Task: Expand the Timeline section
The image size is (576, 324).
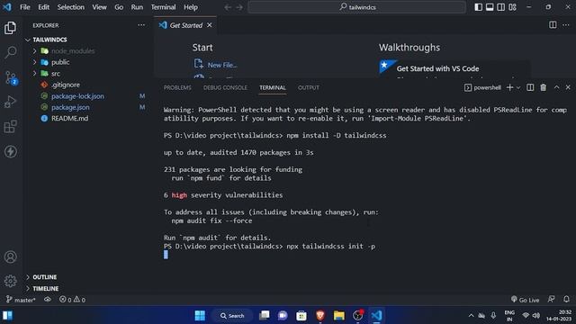Action: (46, 288)
